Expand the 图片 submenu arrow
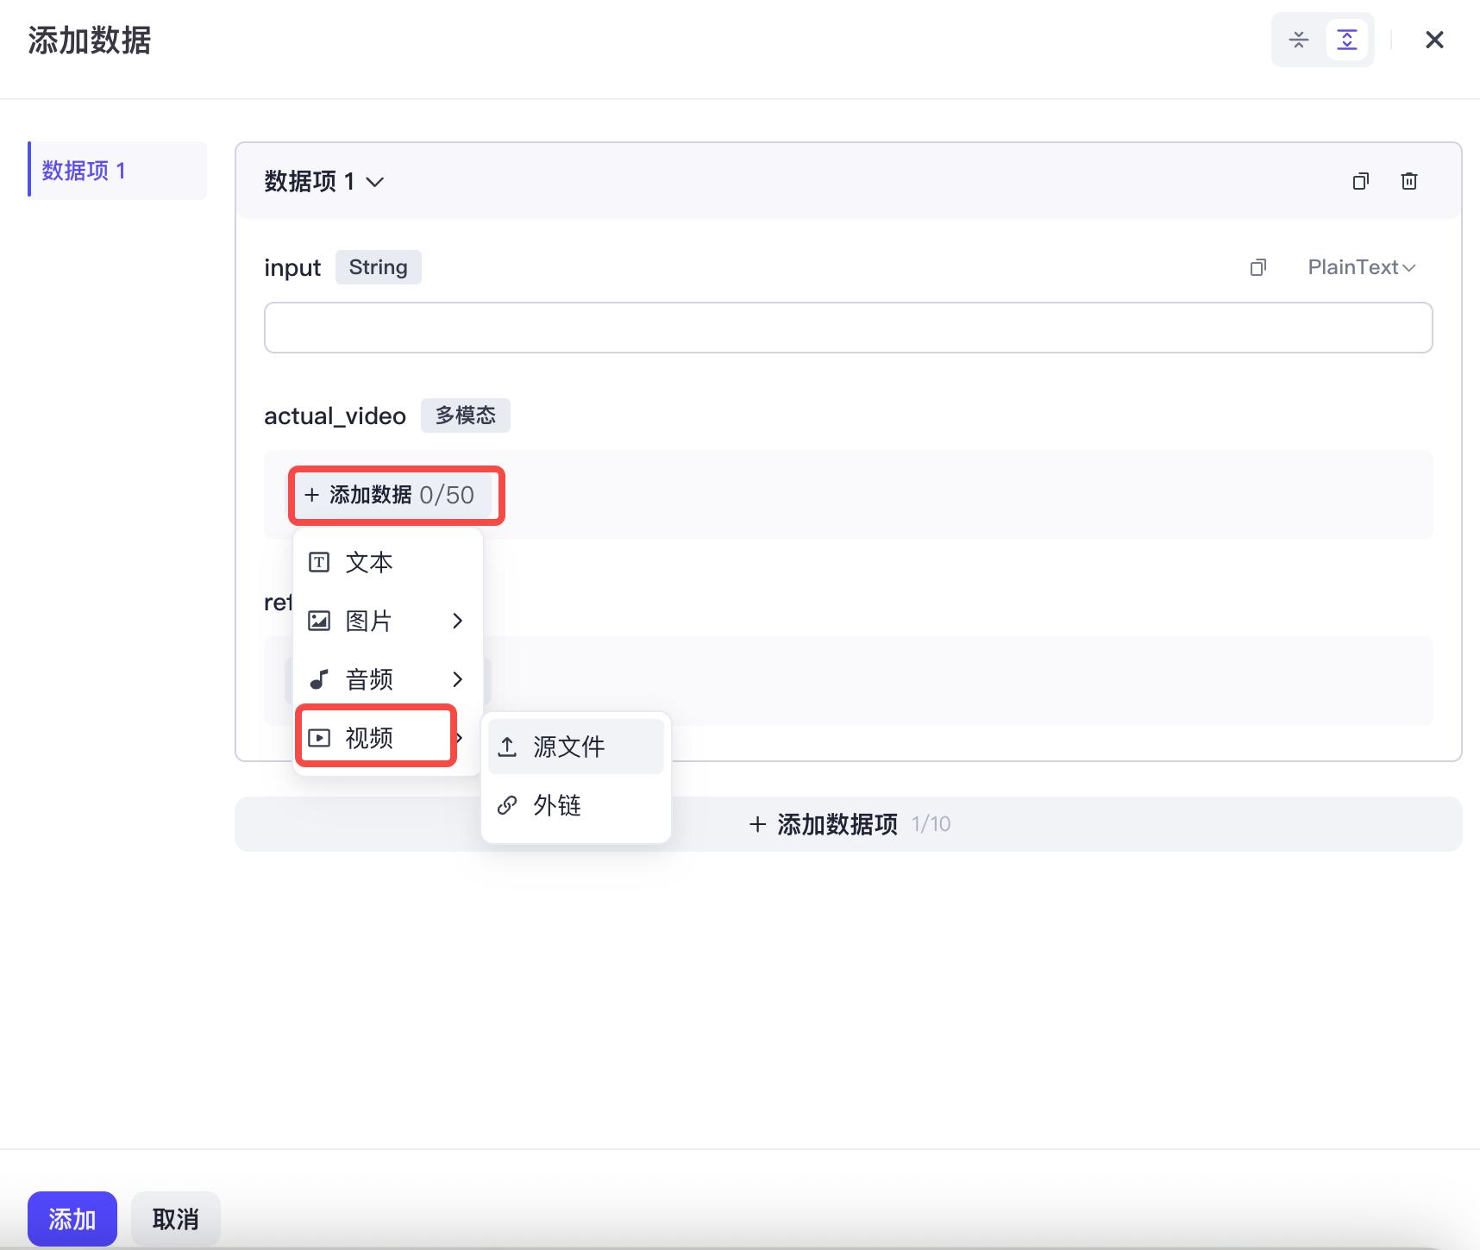This screenshot has height=1250, width=1480. coord(457,621)
